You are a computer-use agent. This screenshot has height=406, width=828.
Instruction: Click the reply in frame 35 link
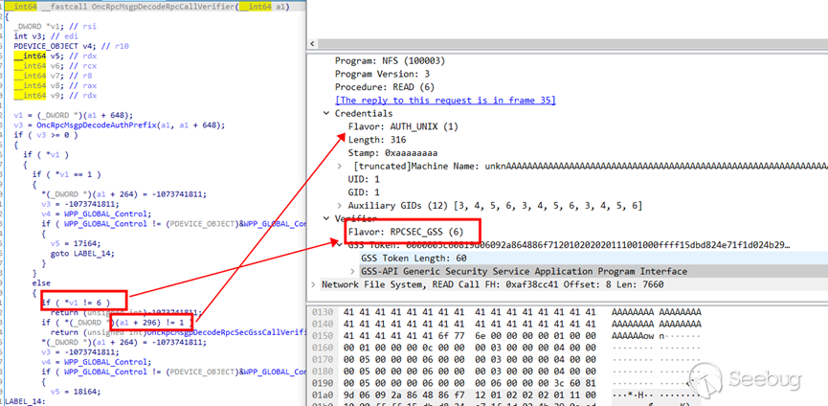[x=444, y=101]
